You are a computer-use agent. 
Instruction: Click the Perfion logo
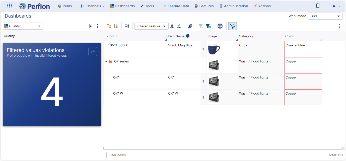click(35, 6)
